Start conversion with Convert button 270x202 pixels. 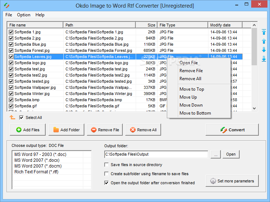(232, 130)
